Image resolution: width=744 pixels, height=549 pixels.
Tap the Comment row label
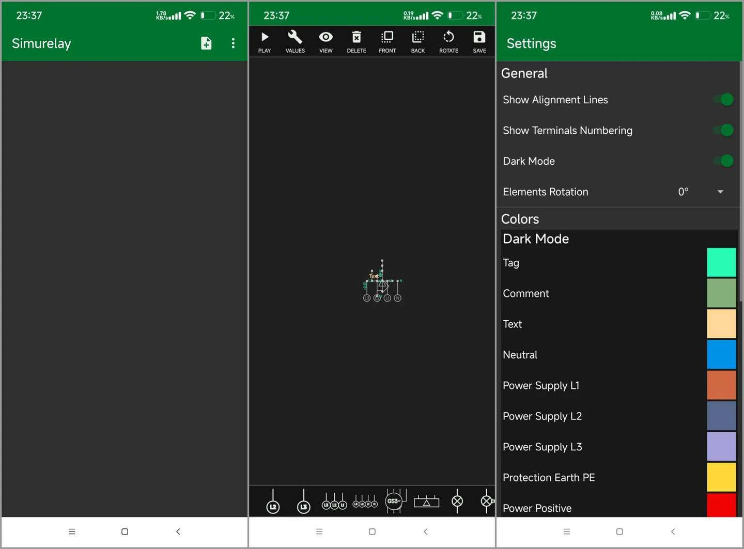point(526,293)
